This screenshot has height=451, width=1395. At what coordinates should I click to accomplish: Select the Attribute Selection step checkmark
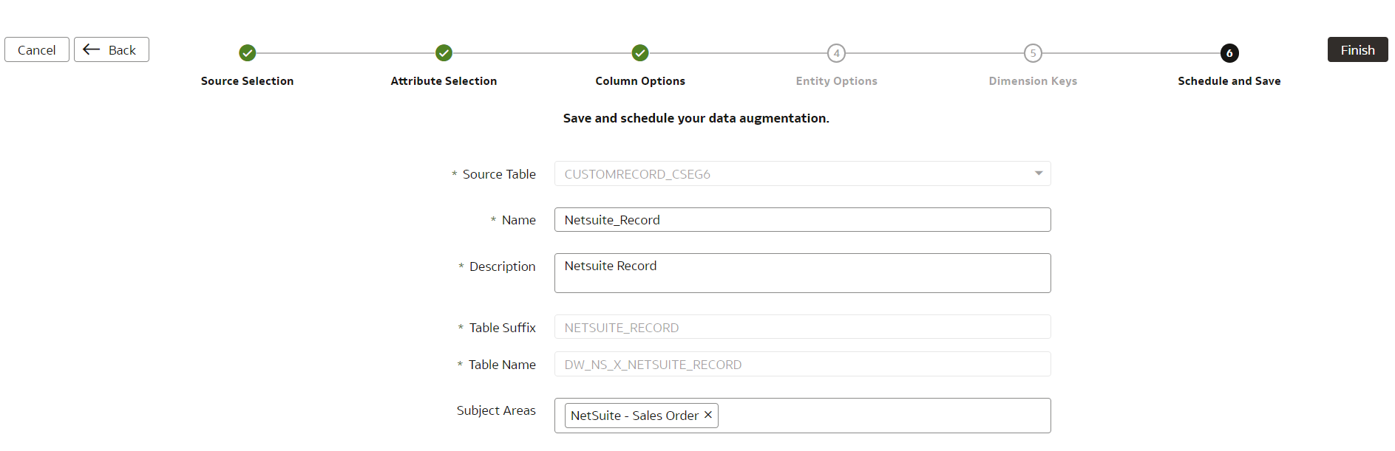coord(444,53)
